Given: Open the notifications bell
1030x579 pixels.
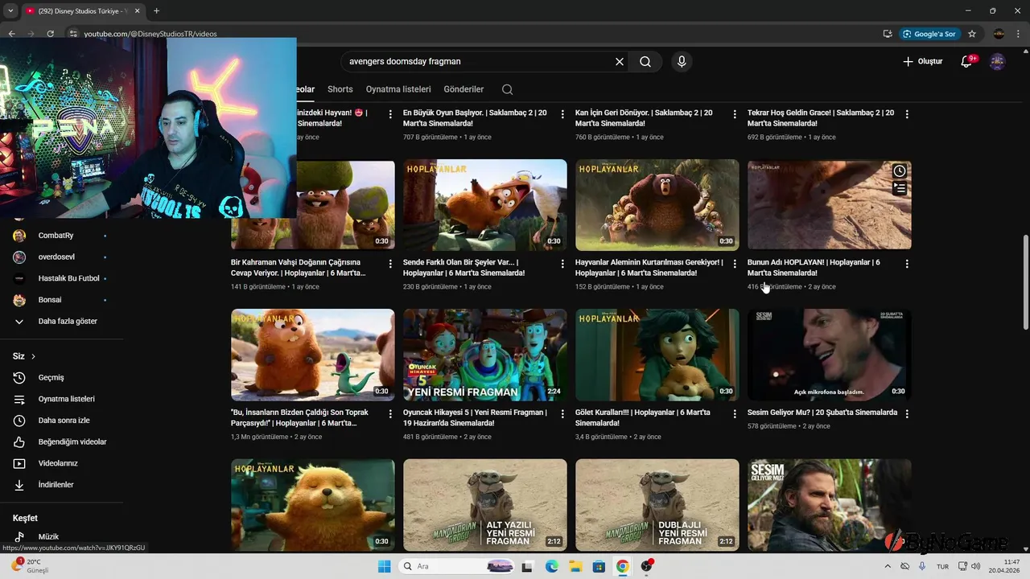Looking at the screenshot, I should [x=967, y=62].
